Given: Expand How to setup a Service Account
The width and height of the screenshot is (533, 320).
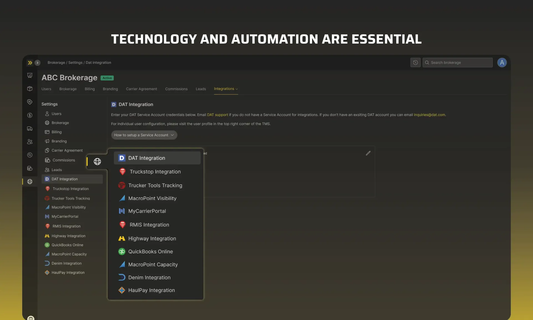Looking at the screenshot, I should [x=144, y=135].
